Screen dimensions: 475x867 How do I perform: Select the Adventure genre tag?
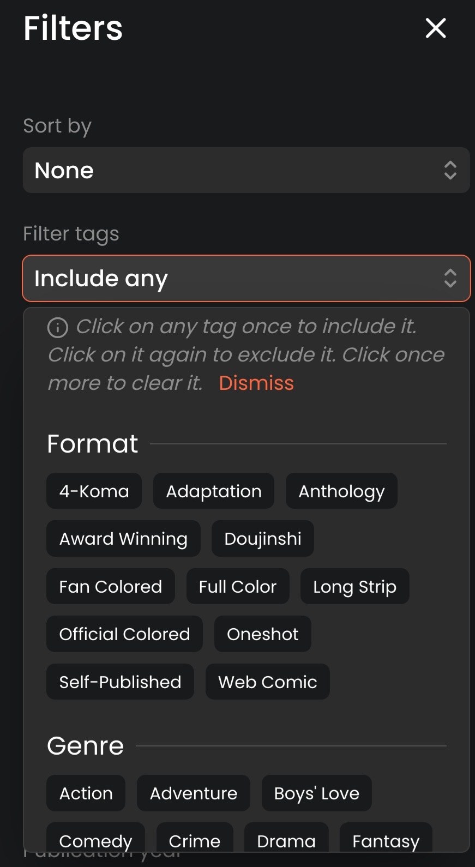coord(193,793)
